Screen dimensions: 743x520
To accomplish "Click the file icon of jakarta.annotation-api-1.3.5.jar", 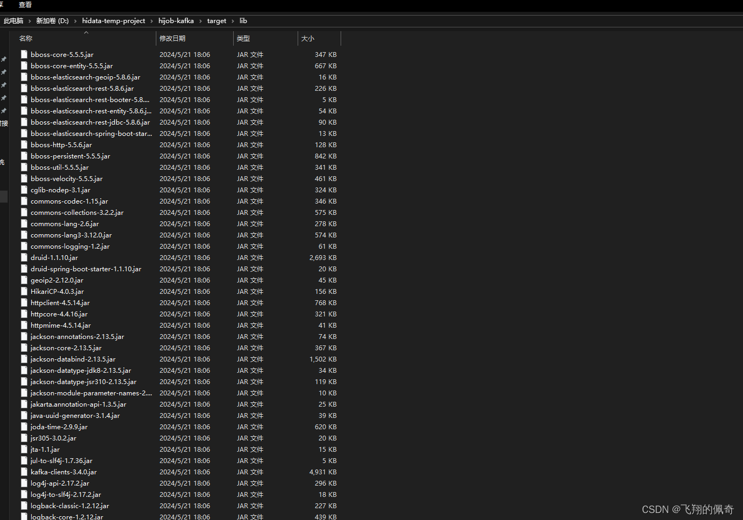I will (24, 404).
